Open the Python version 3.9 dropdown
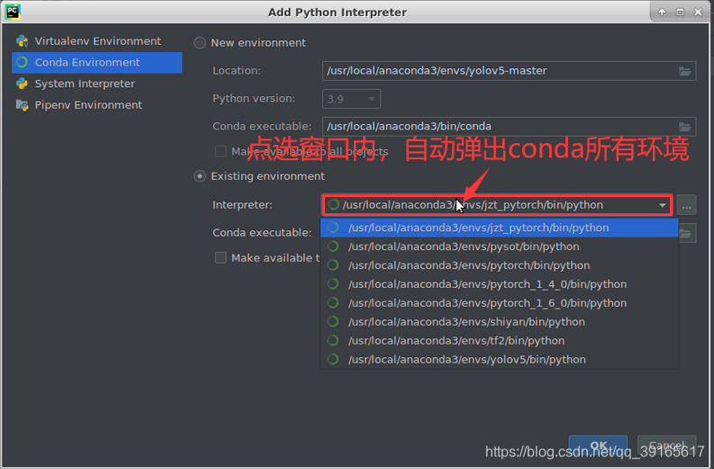714x469 pixels. (351, 99)
